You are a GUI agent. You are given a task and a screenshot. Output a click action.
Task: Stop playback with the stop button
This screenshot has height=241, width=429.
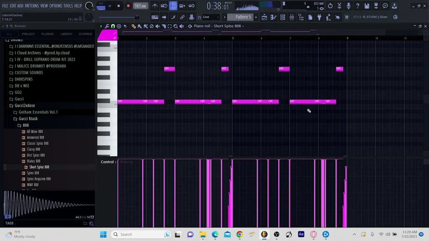pos(119,6)
